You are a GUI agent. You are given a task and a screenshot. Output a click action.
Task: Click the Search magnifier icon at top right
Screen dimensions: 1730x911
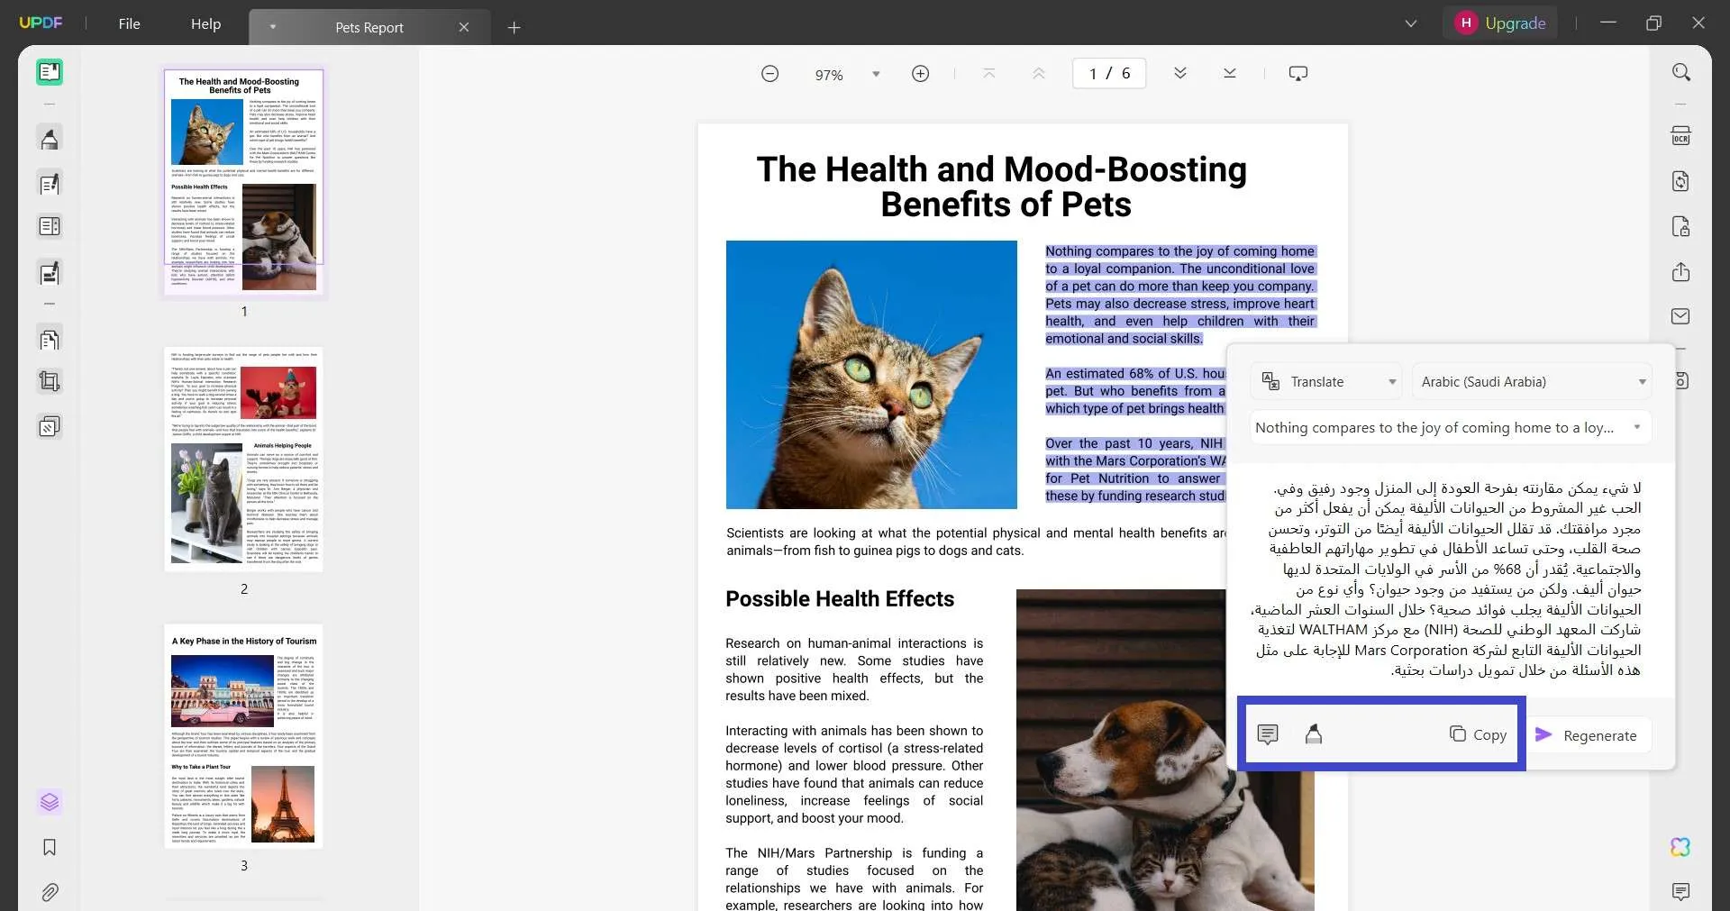pos(1681,72)
